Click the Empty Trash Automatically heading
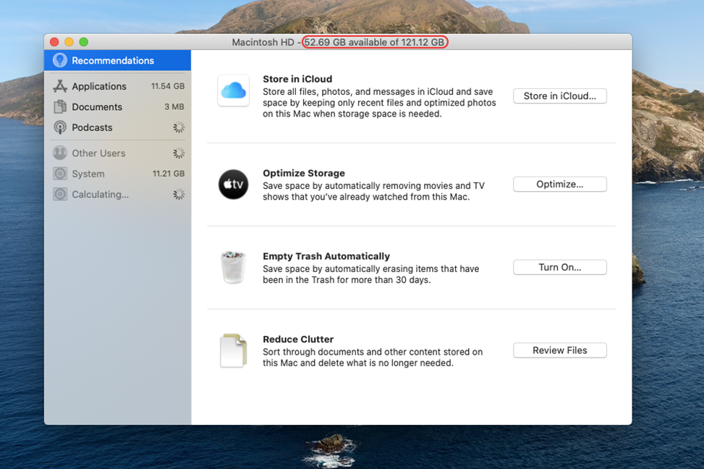This screenshot has width=704, height=469. (x=326, y=256)
